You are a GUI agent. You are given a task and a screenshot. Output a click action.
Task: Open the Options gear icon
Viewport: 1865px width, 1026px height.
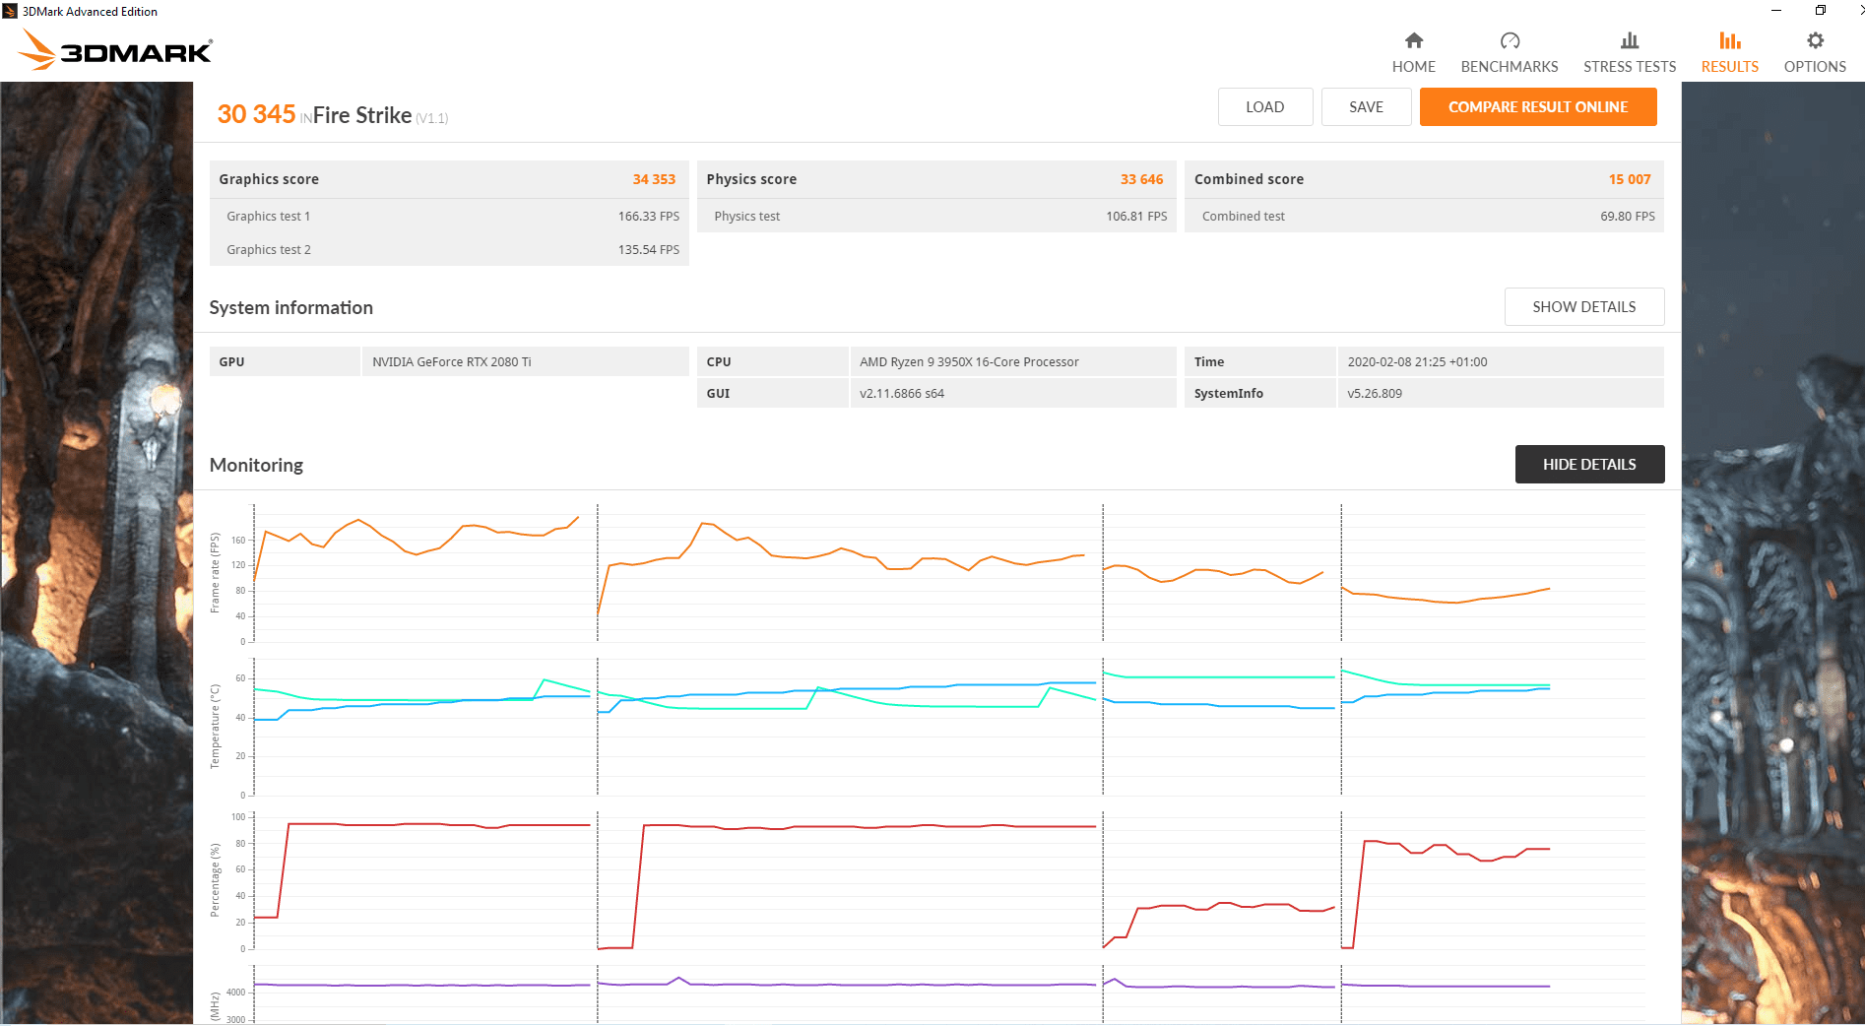tap(1815, 40)
